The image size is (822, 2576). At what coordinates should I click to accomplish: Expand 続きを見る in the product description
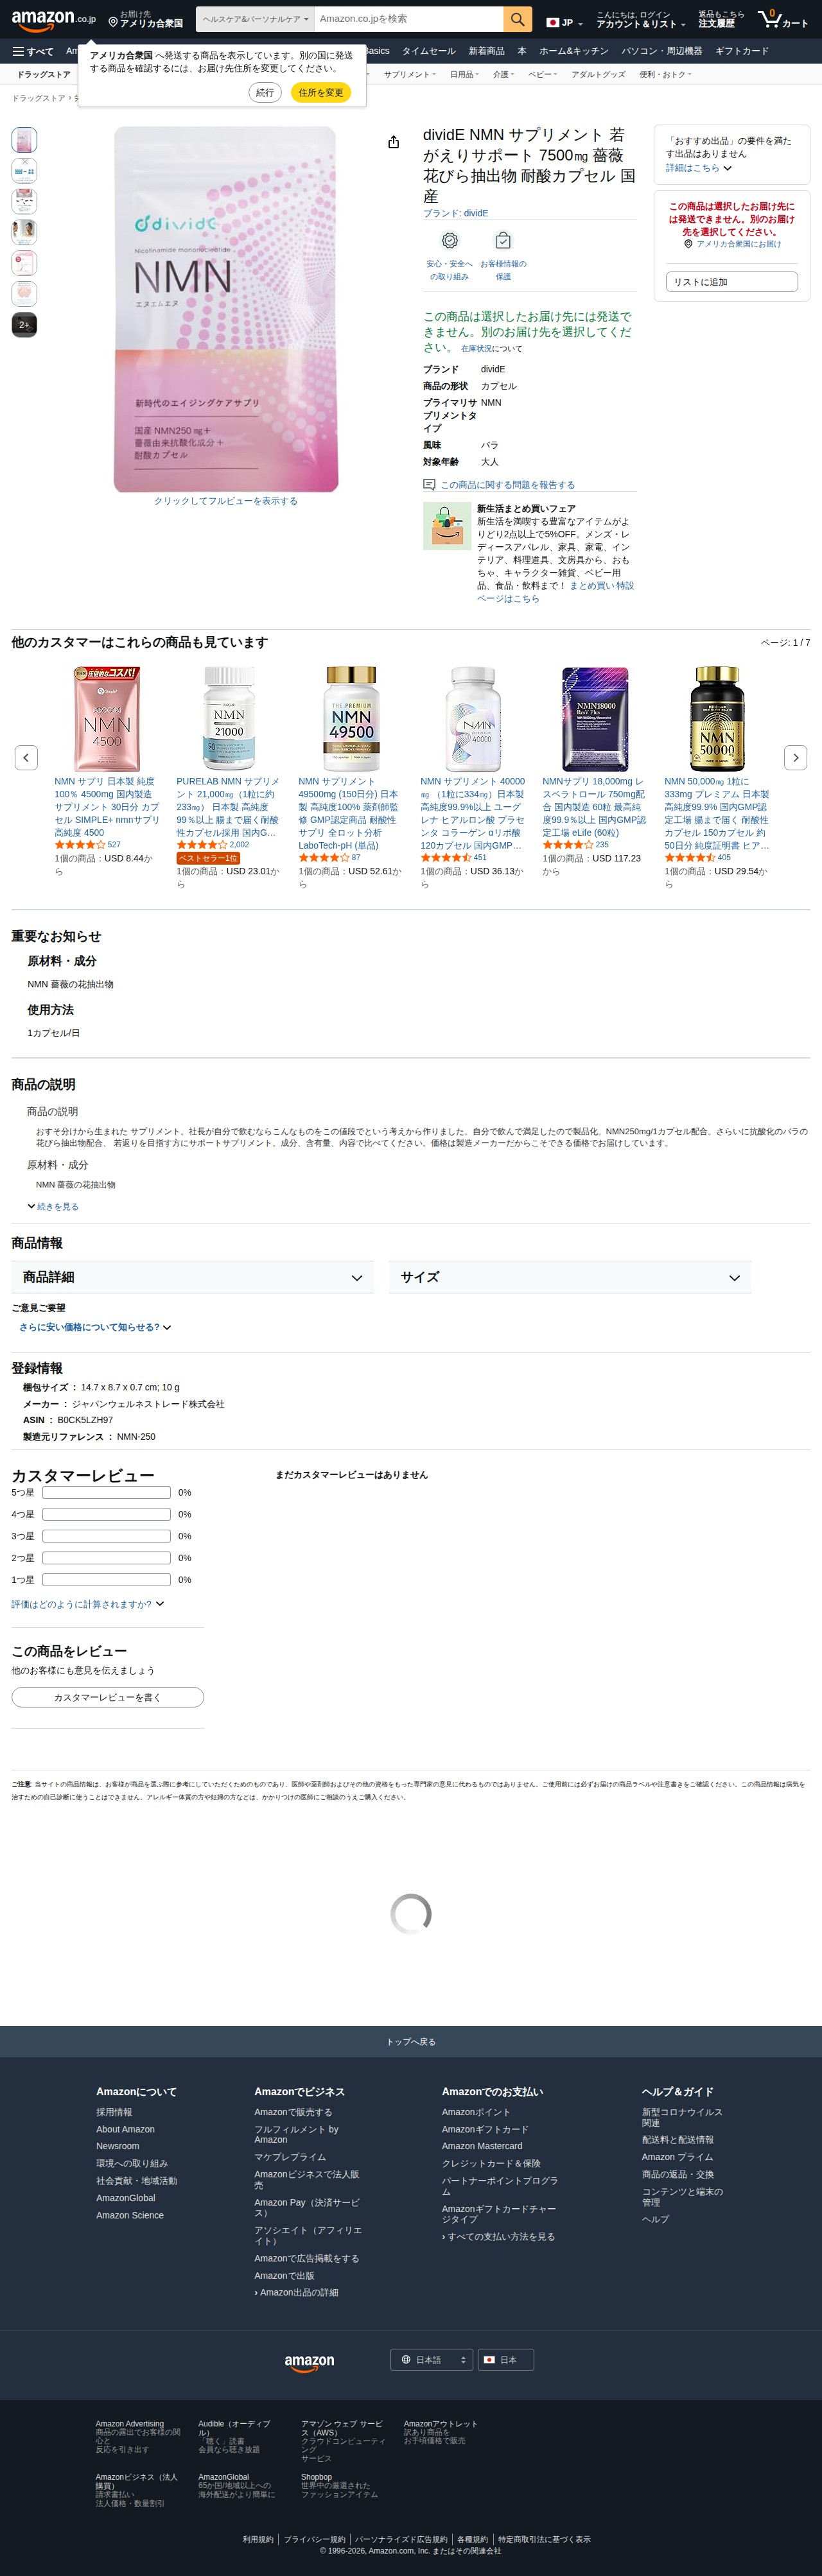pos(53,1207)
